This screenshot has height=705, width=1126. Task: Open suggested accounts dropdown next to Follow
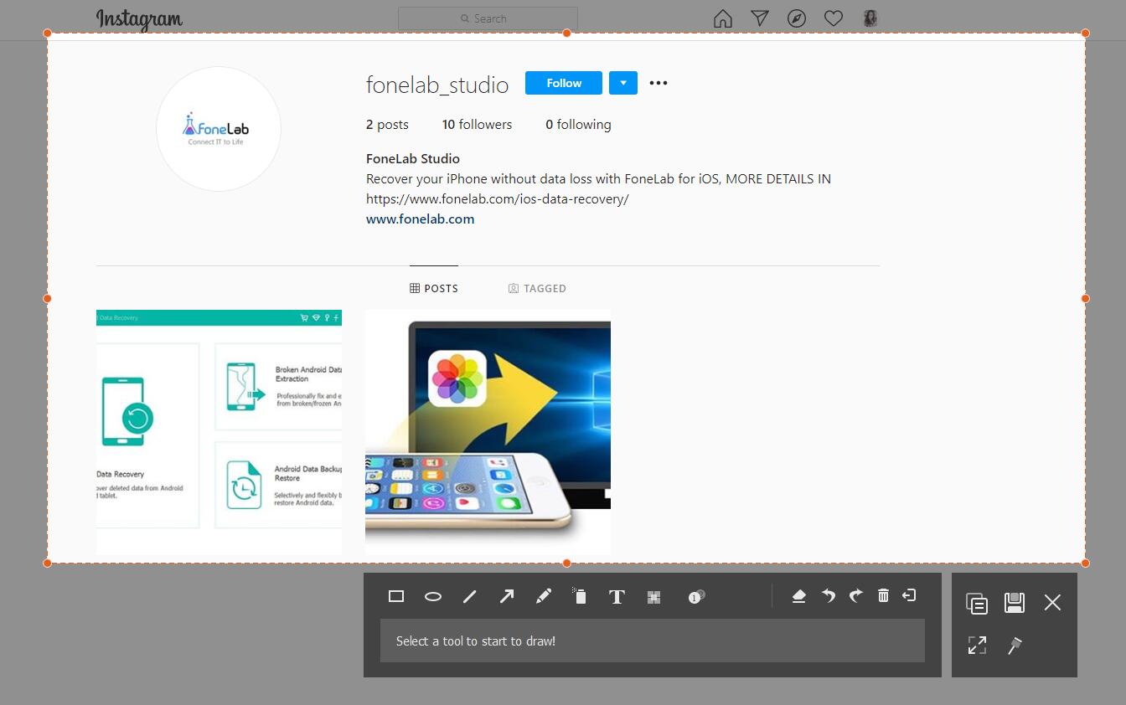pos(623,83)
